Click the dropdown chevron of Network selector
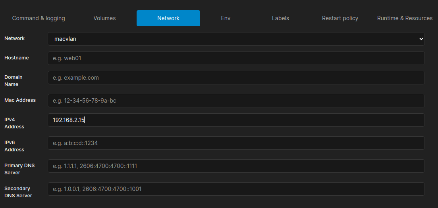 coord(421,39)
